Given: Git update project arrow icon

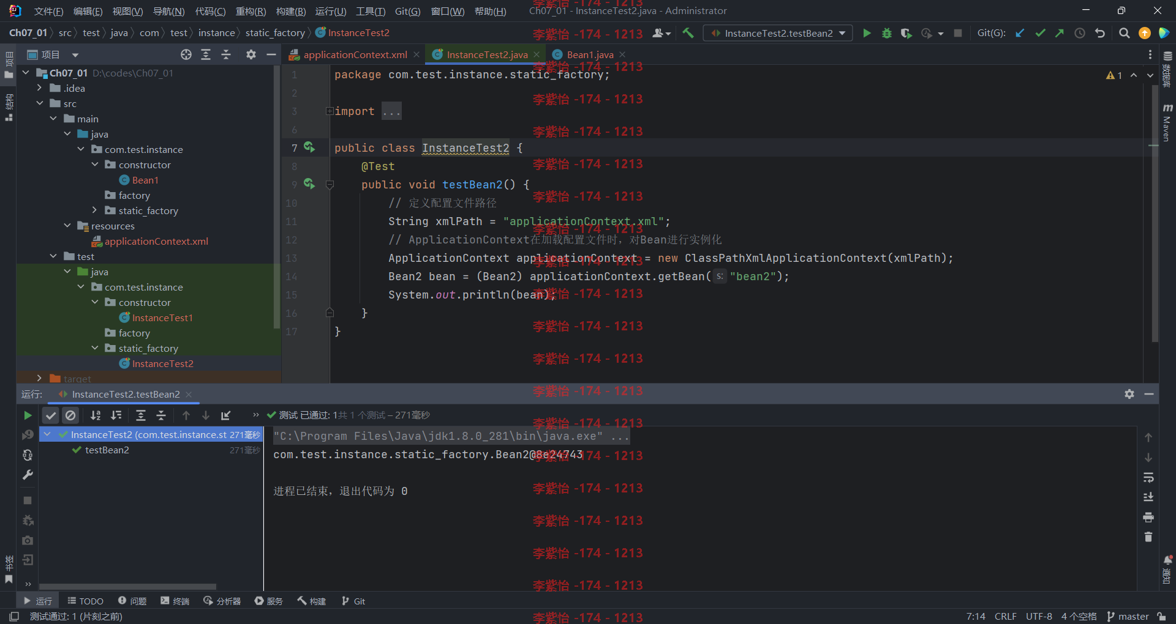Looking at the screenshot, I should pyautogui.click(x=1020, y=33).
